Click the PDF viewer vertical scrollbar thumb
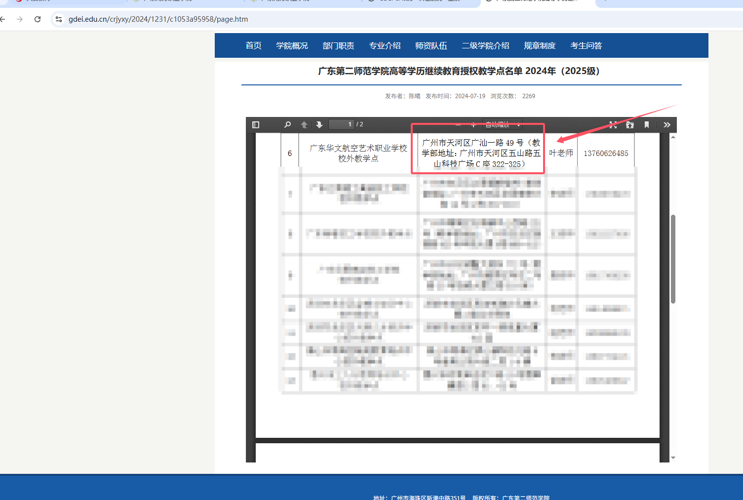 coord(673,259)
